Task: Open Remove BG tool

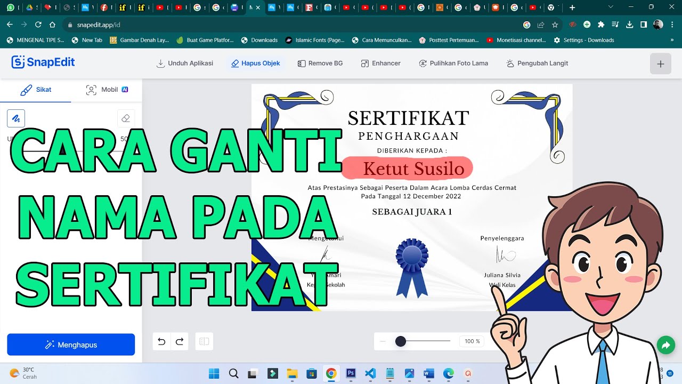Action: (x=320, y=63)
